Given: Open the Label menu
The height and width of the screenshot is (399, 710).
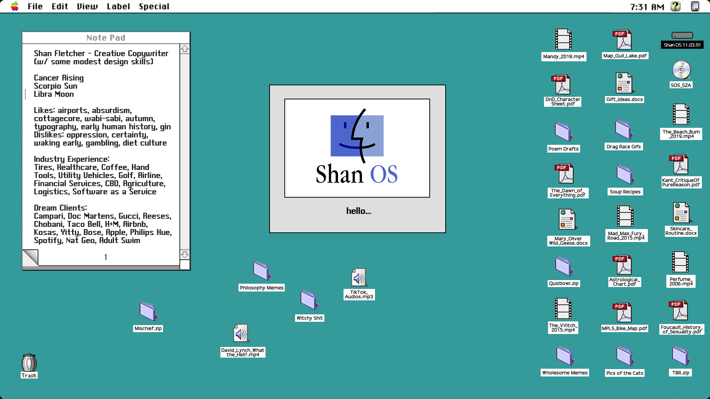Looking at the screenshot, I should [x=118, y=6].
